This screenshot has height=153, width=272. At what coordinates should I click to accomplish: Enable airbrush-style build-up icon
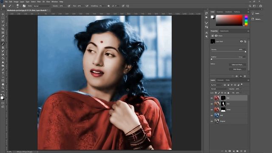87,6
